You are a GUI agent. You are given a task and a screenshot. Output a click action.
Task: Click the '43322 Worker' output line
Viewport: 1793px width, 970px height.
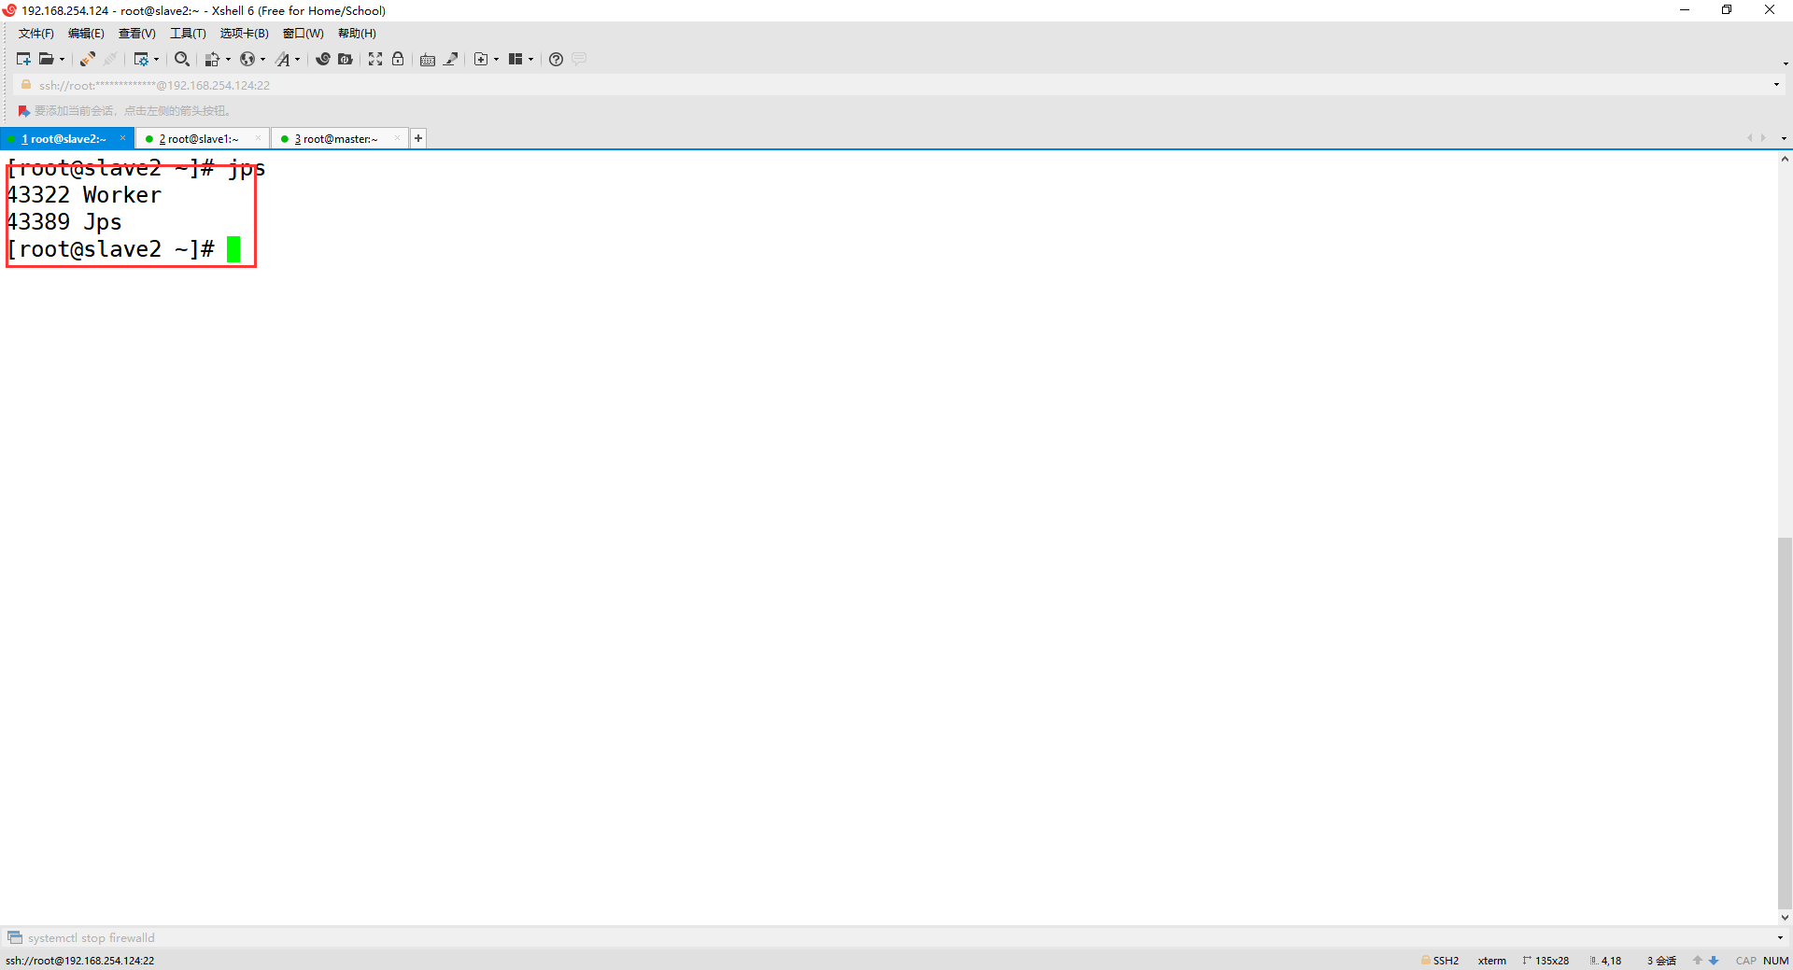click(x=84, y=195)
